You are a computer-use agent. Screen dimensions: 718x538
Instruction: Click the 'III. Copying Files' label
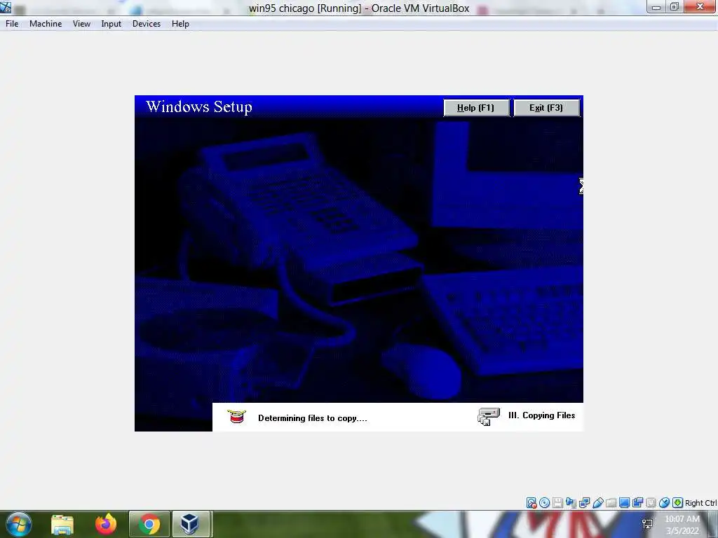[542, 415]
